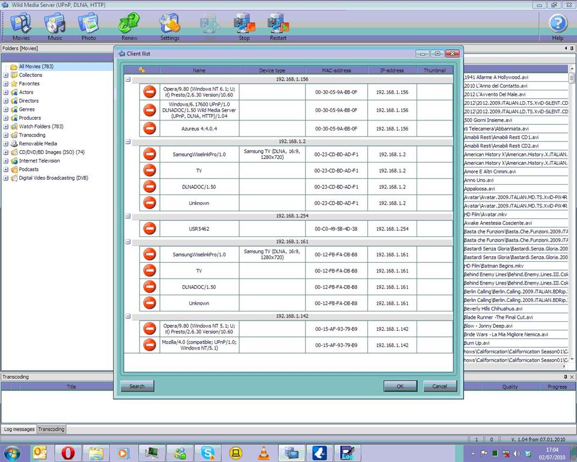Switch to the Transcoding bottom tab
Screen dimensions: 577x462
(51, 429)
